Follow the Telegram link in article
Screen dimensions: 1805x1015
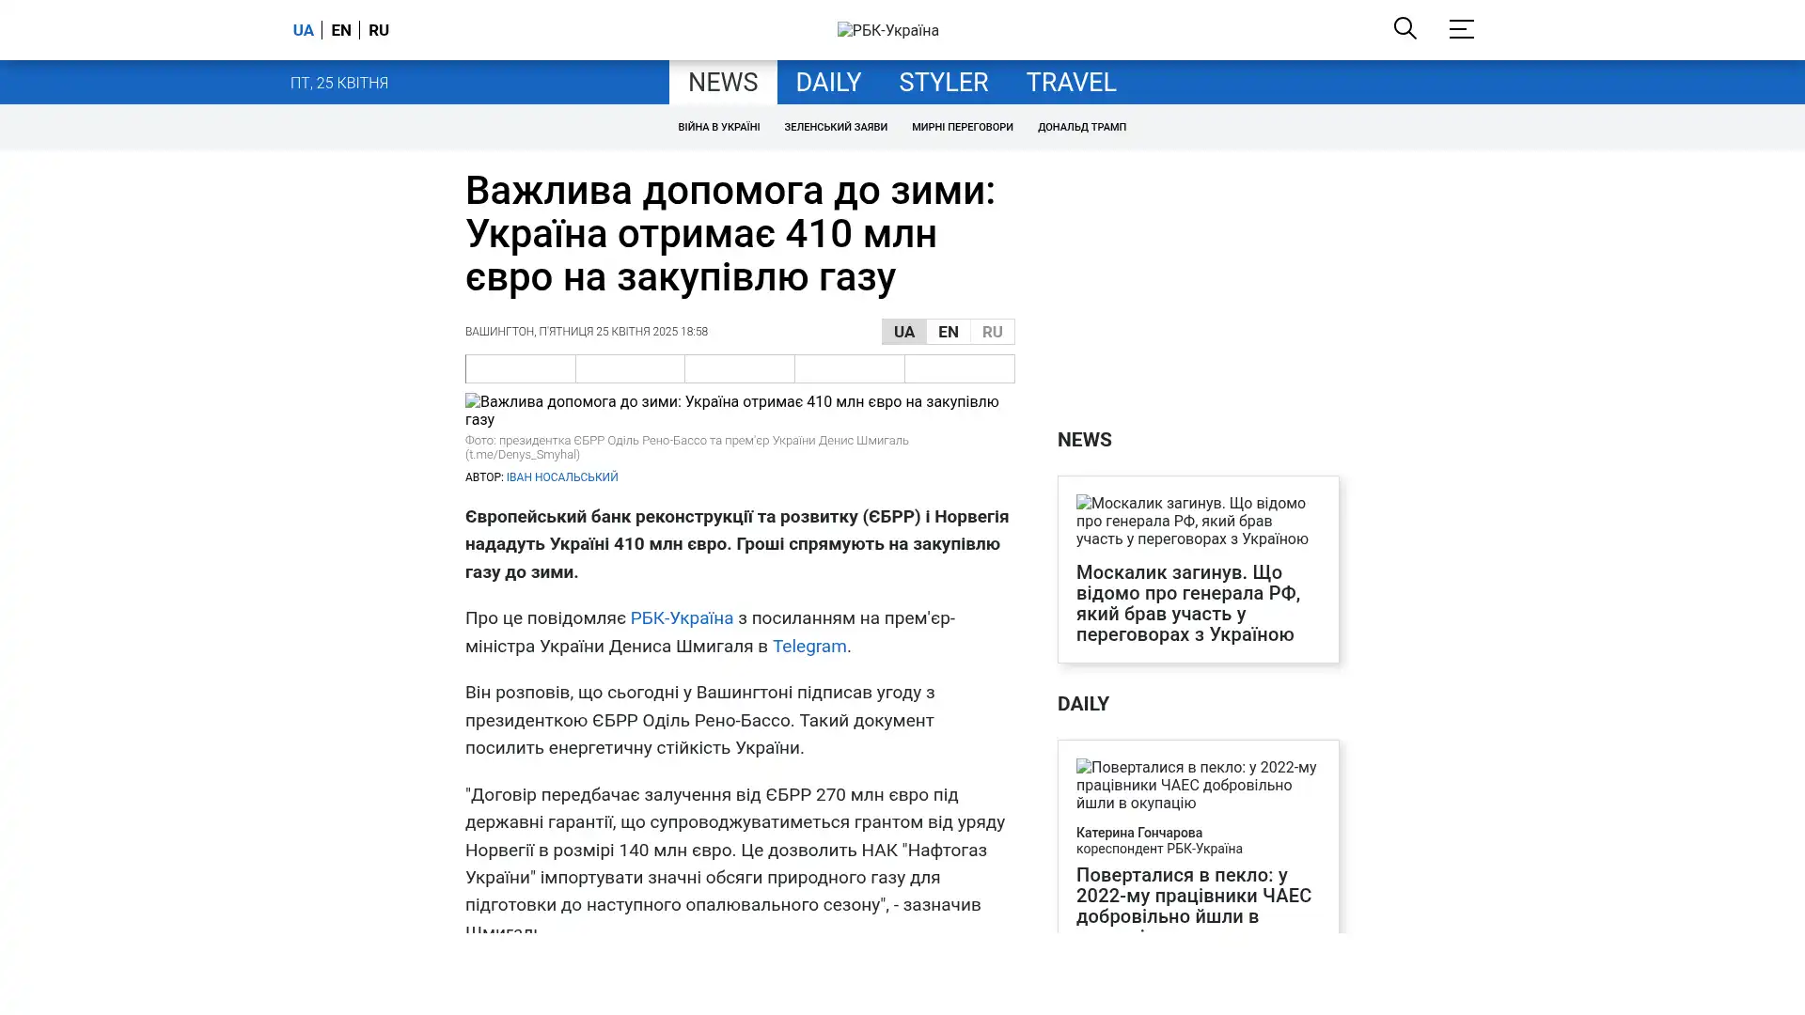808,647
